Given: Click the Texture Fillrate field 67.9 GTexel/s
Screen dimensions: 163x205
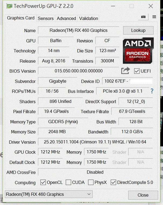Looking at the screenshot, I should point(132,111).
